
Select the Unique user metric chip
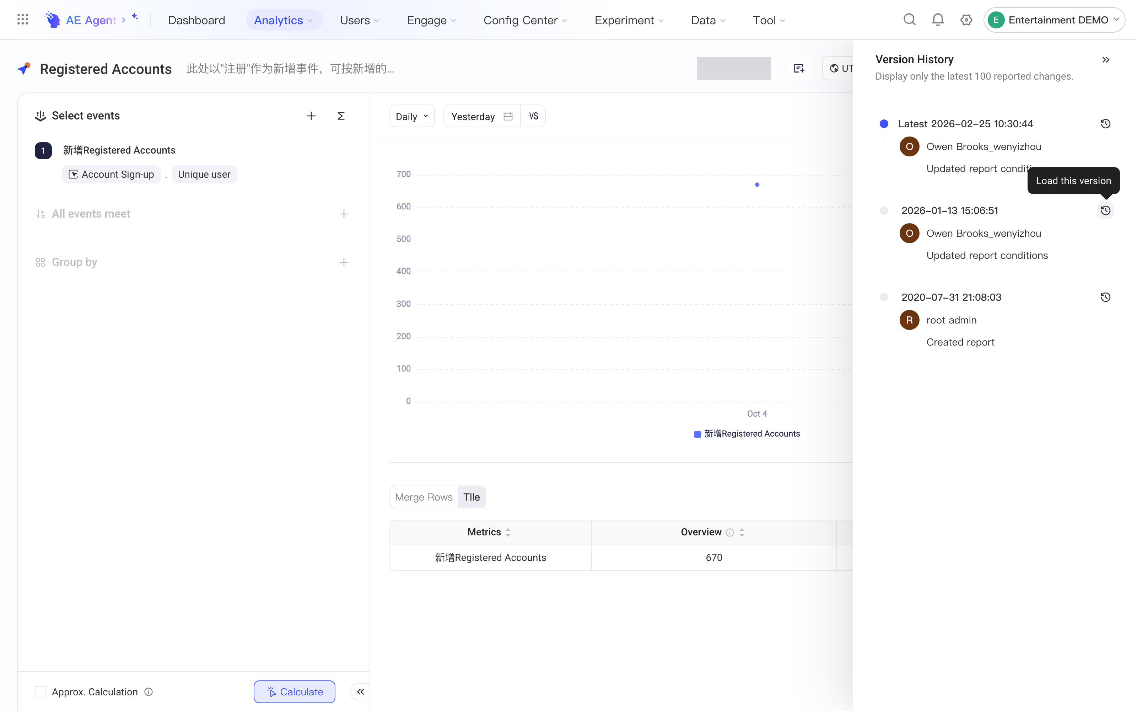point(204,174)
